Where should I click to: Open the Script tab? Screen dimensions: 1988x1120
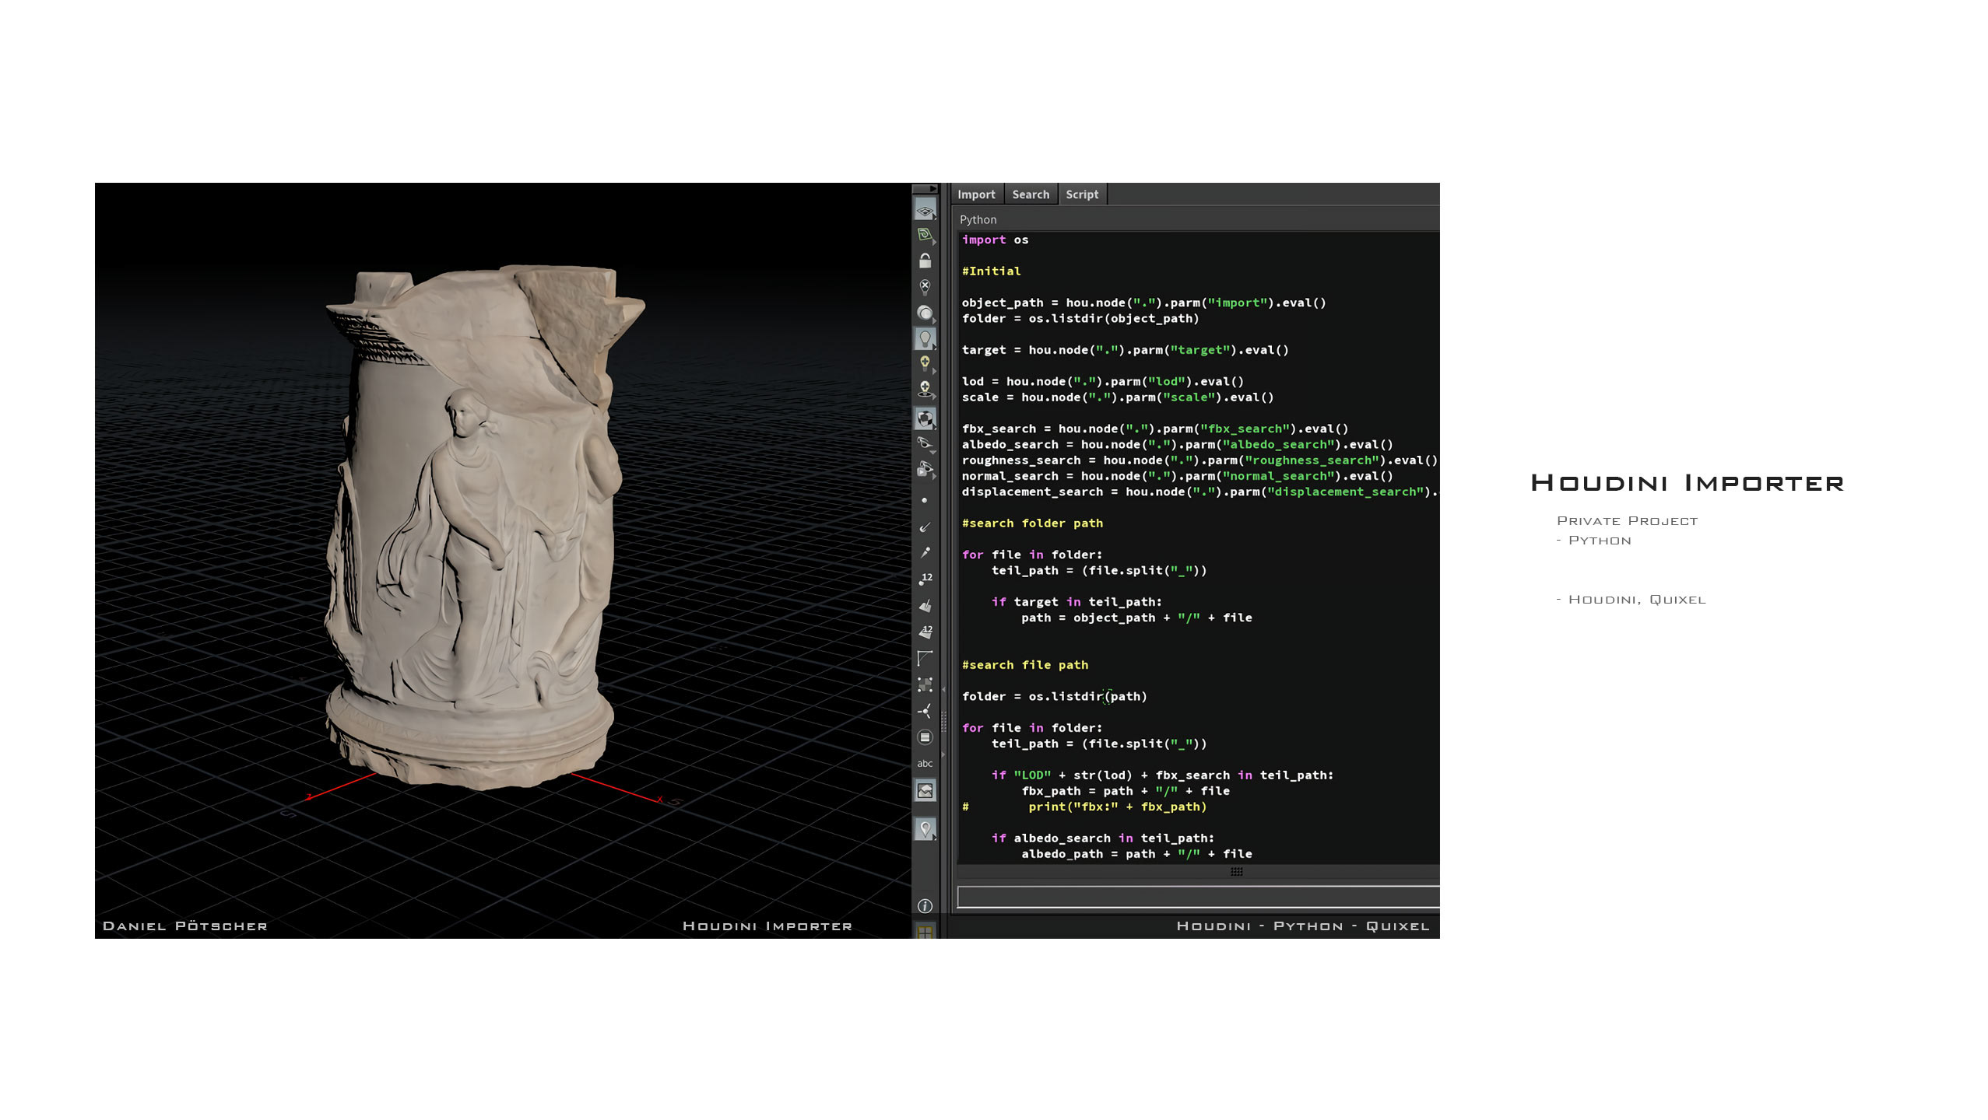[1082, 194]
